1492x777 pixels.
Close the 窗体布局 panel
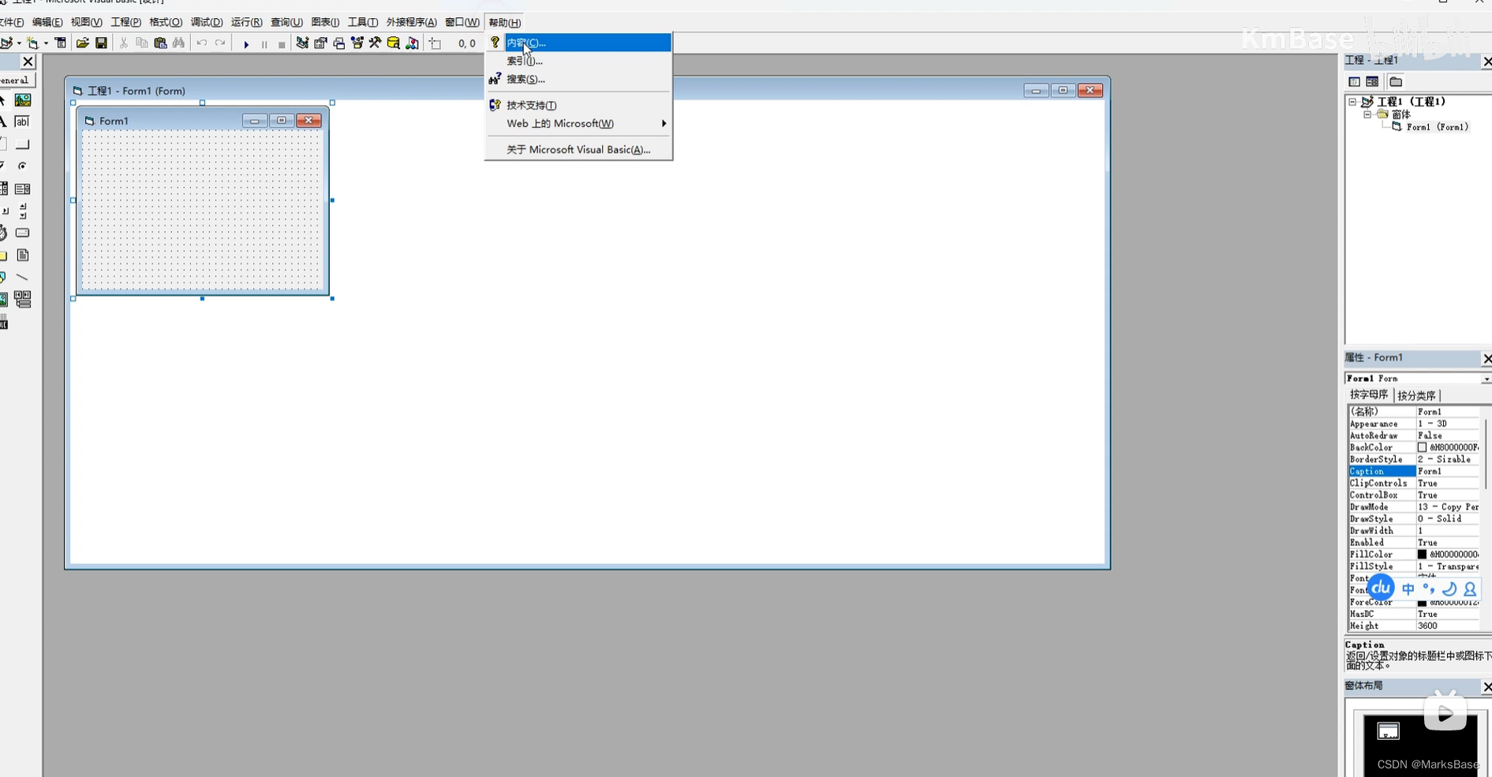point(1486,687)
